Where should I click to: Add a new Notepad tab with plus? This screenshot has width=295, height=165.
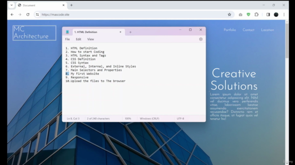[130, 32]
